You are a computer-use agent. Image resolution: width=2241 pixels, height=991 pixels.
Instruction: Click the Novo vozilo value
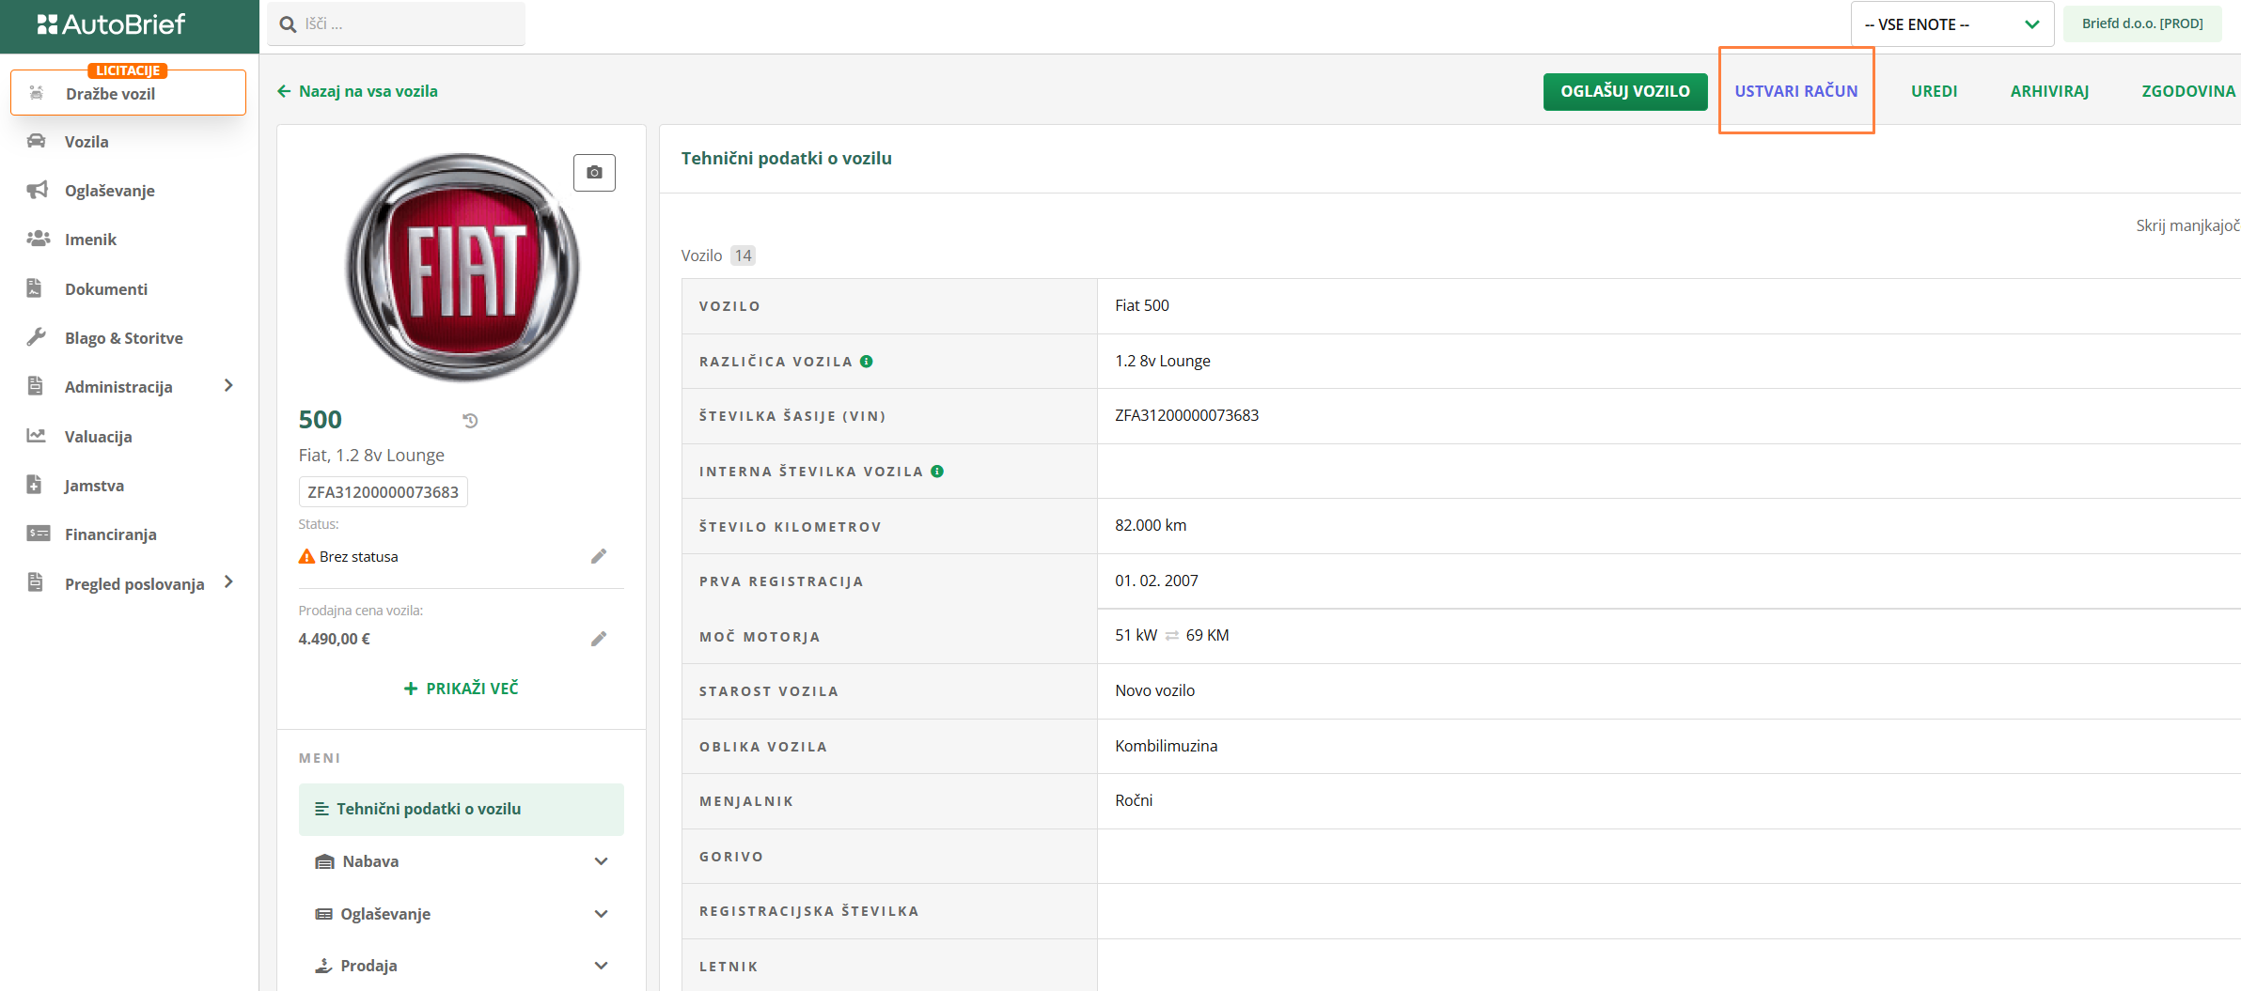point(1154,690)
